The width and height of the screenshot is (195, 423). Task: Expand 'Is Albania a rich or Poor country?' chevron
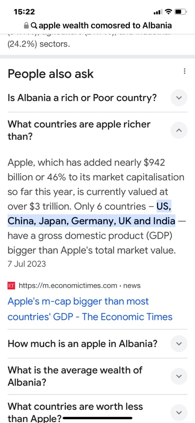(x=179, y=97)
